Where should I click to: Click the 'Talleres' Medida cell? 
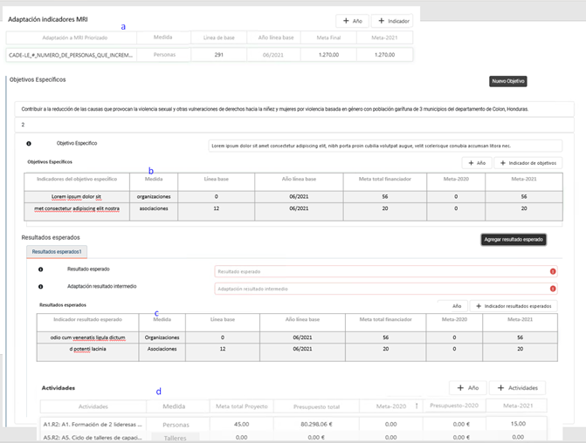(175, 438)
